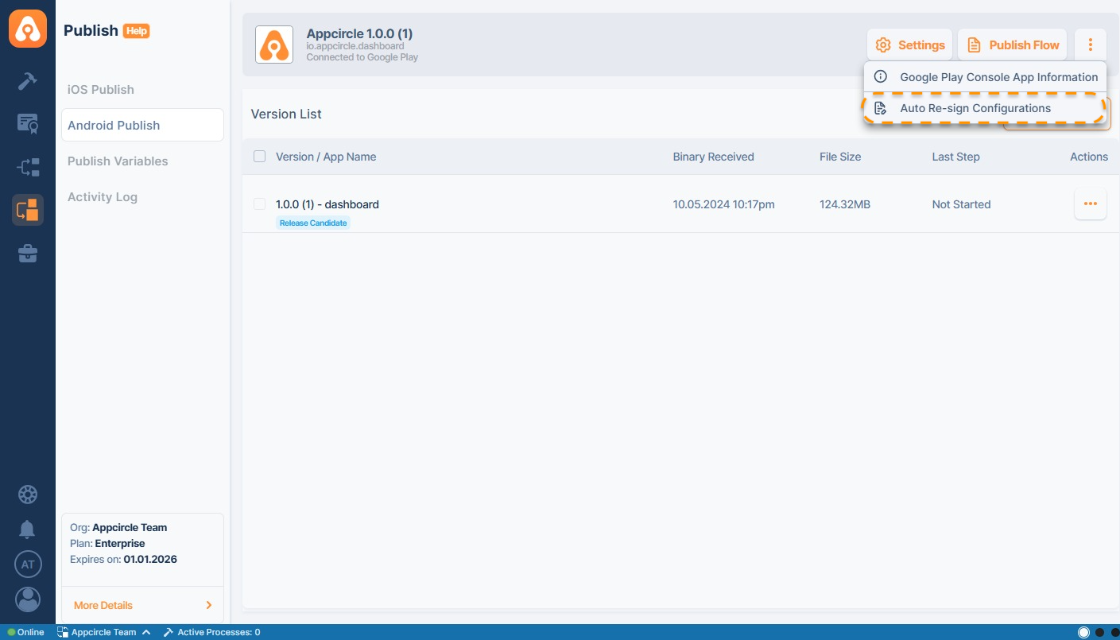Check the 1.0.0 (1) dashboard row checkbox
This screenshot has height=640, width=1120.
point(259,204)
